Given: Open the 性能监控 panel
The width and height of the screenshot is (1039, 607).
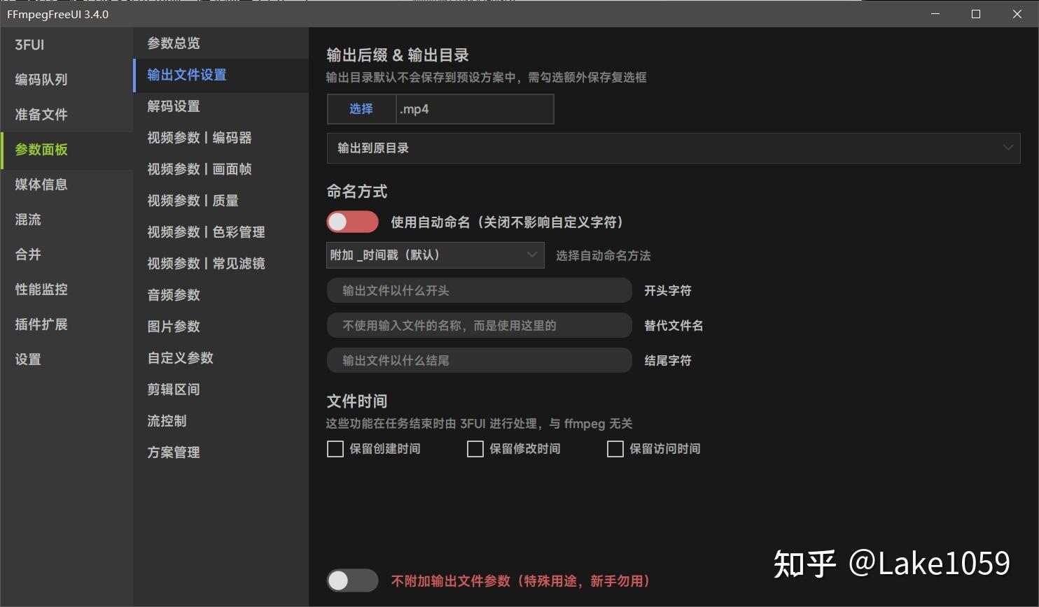Looking at the screenshot, I should click(x=41, y=290).
